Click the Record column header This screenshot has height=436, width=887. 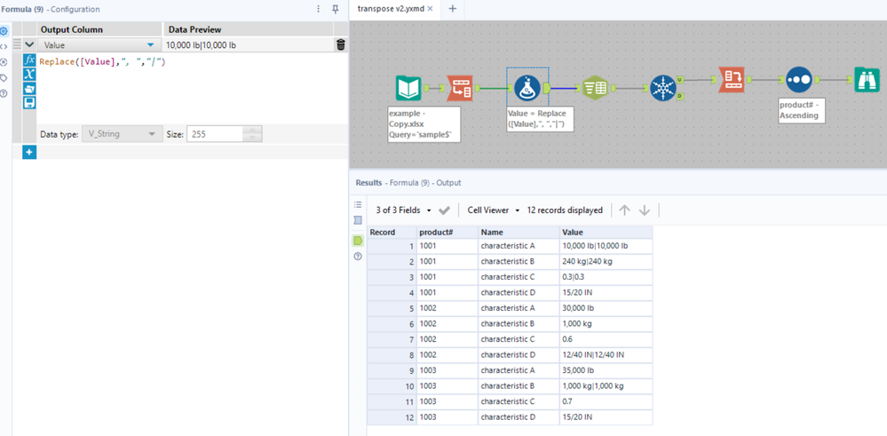click(x=392, y=232)
